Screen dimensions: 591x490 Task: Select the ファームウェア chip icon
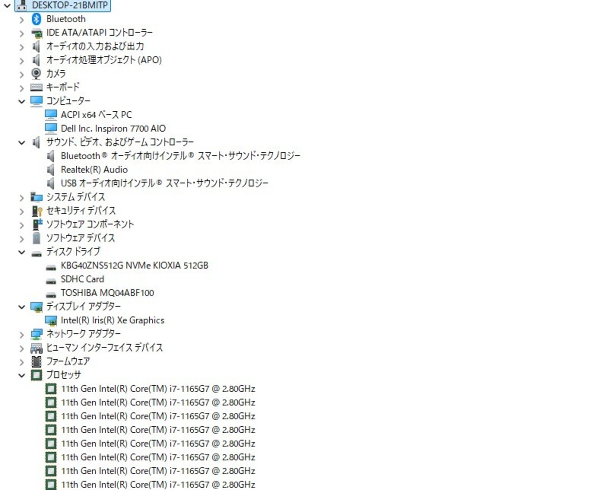pos(36,361)
